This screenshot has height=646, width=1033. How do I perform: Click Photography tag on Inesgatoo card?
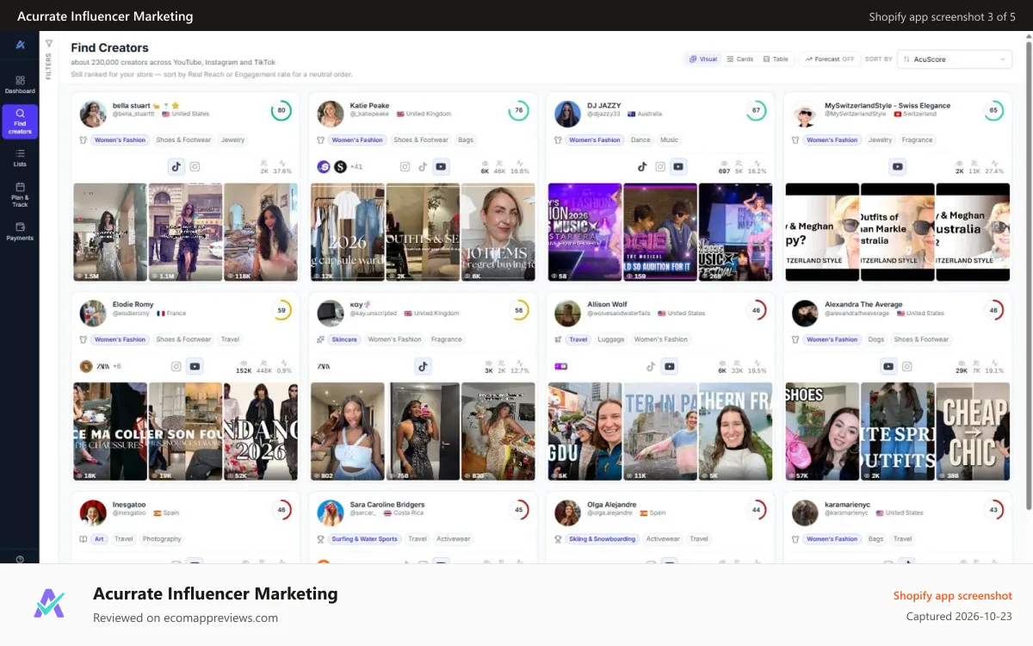click(162, 539)
